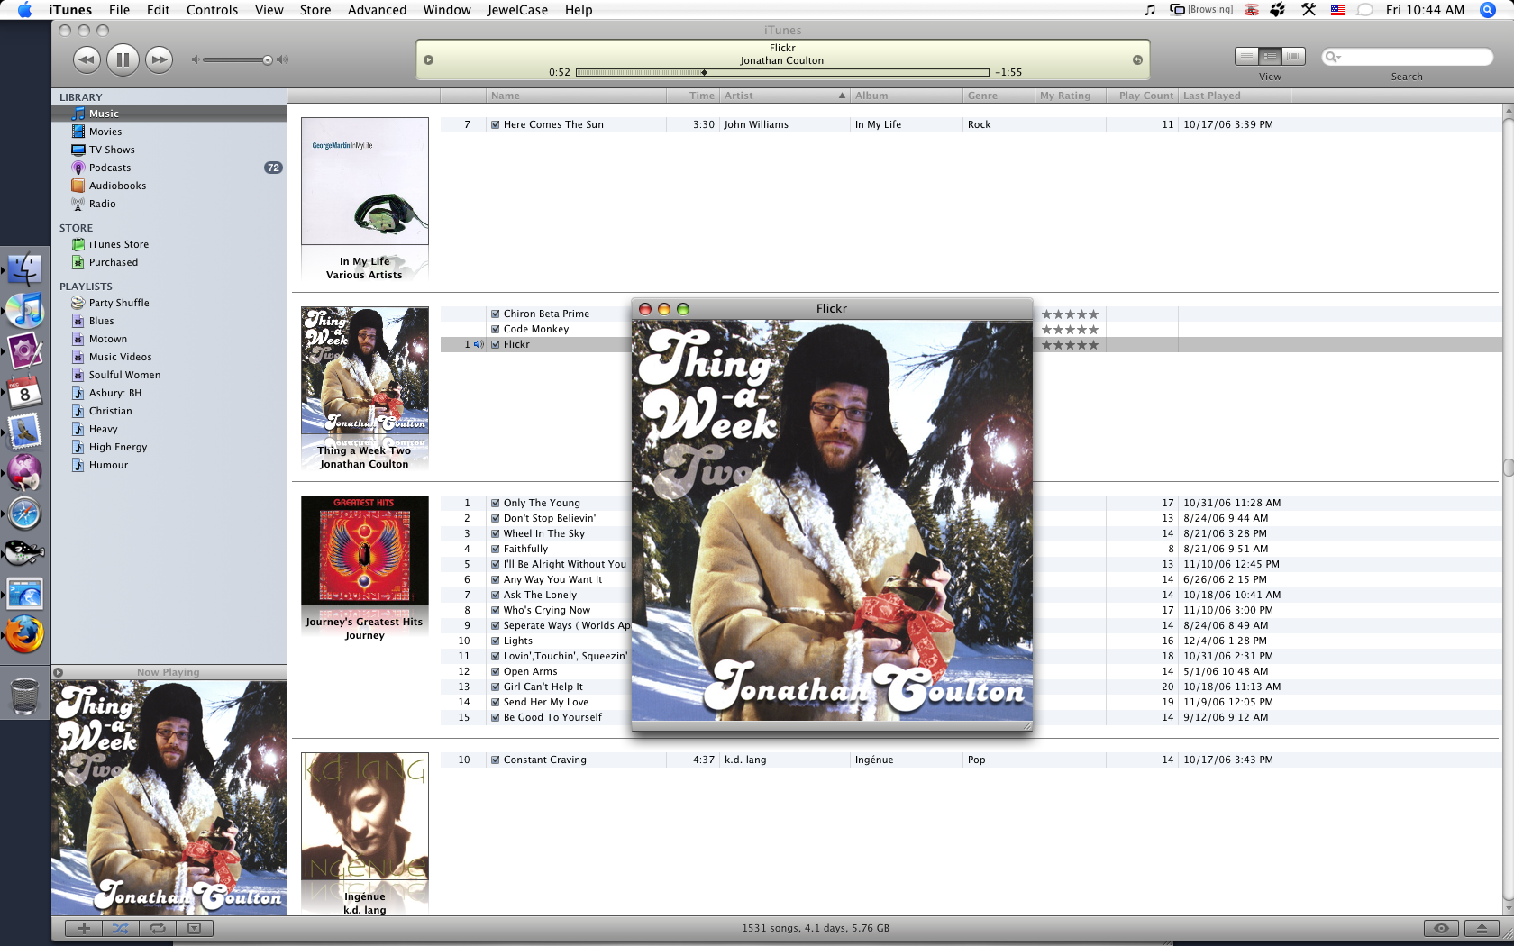1514x946 pixels.
Task: Sort by Last Played column header
Action: [x=1235, y=96]
